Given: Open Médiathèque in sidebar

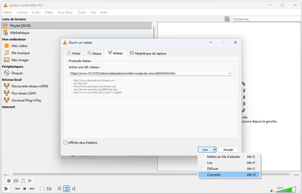Looking at the screenshot, I should 20,33.
